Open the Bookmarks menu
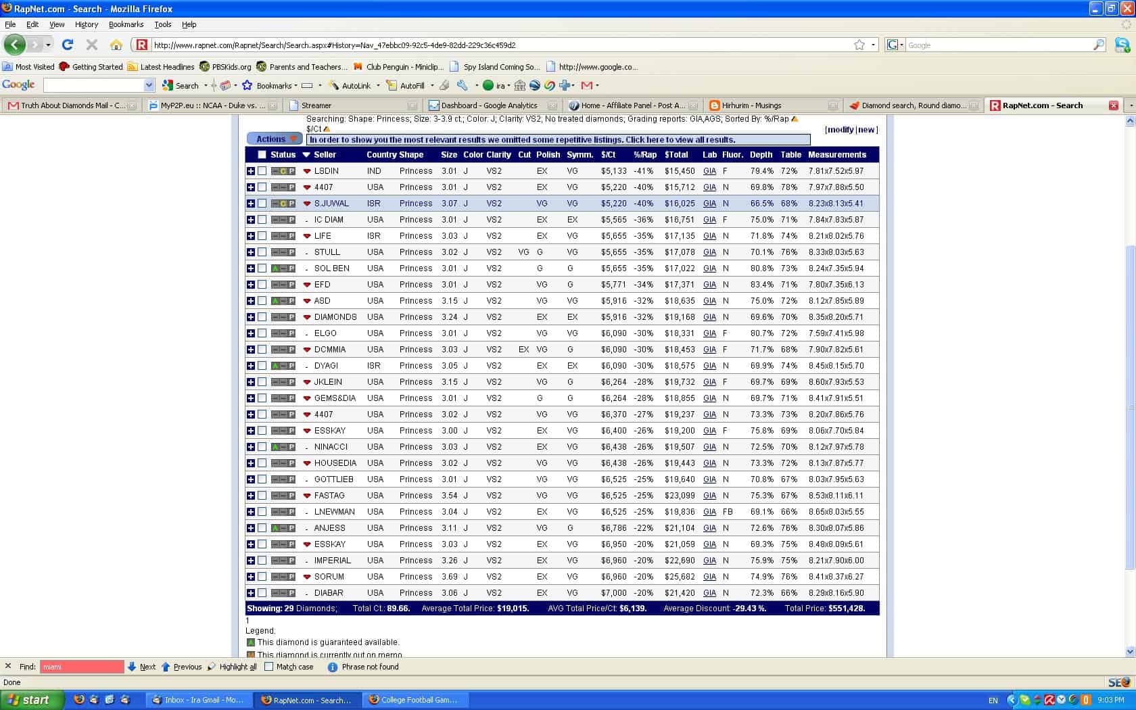Image resolution: width=1136 pixels, height=710 pixels. pyautogui.click(x=126, y=24)
